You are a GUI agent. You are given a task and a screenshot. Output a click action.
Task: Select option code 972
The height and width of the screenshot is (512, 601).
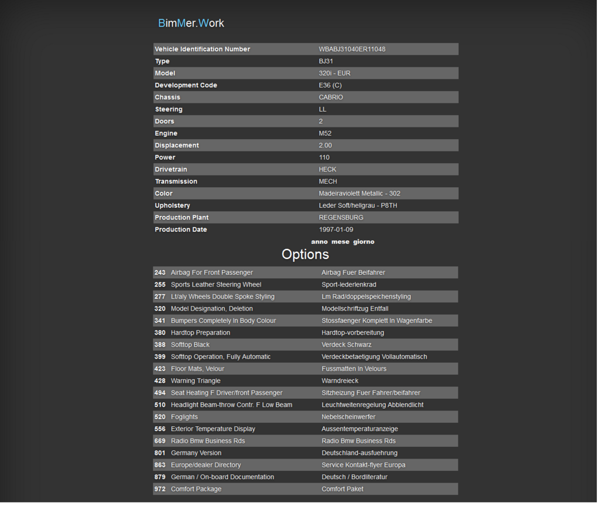click(x=160, y=489)
